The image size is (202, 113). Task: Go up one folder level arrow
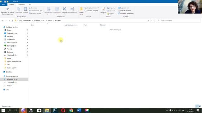point(12,20)
